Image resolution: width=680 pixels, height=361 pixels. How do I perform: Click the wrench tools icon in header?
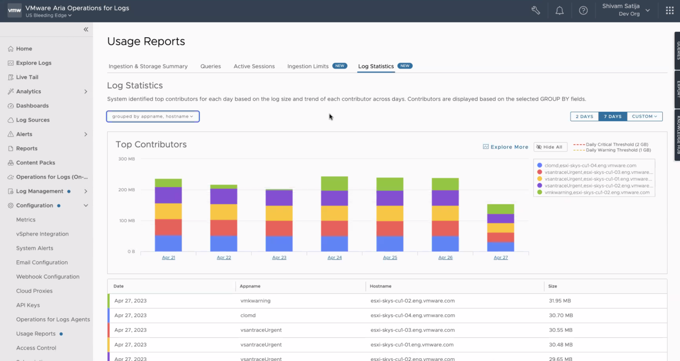536,11
